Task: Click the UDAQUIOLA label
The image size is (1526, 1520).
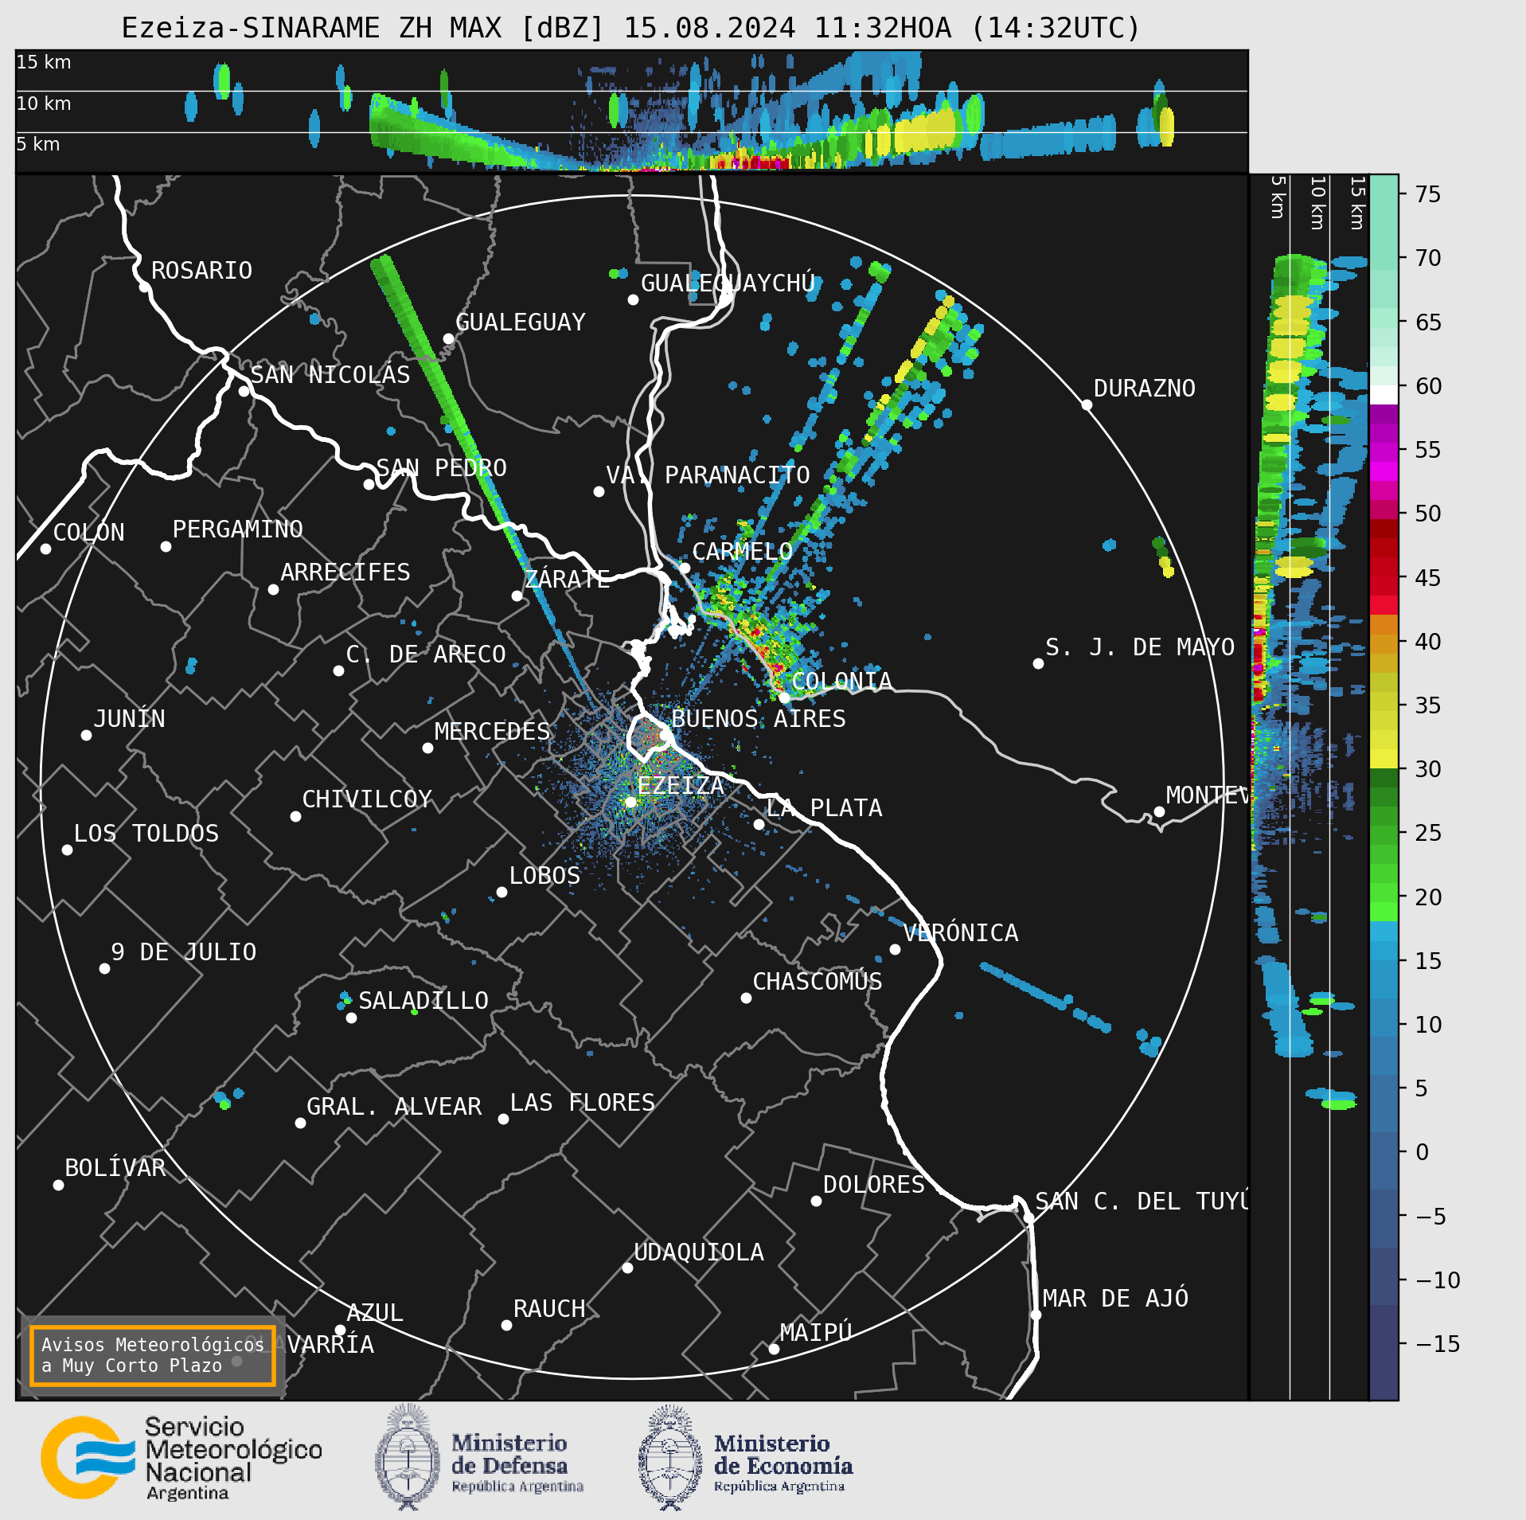Action: tap(699, 1252)
